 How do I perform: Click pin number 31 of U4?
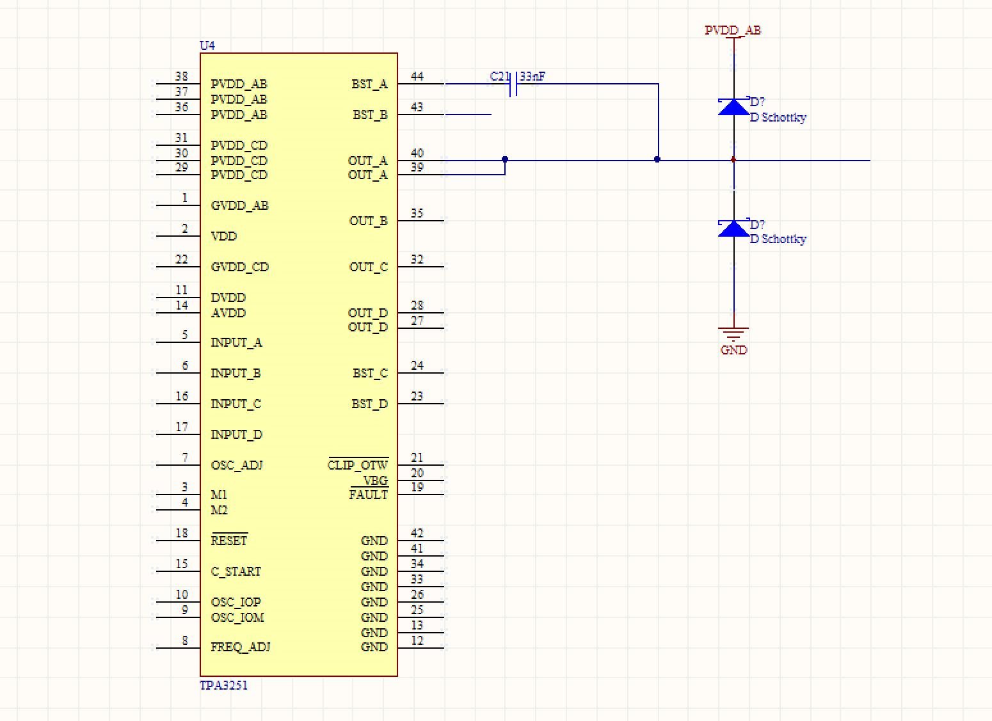click(x=182, y=138)
